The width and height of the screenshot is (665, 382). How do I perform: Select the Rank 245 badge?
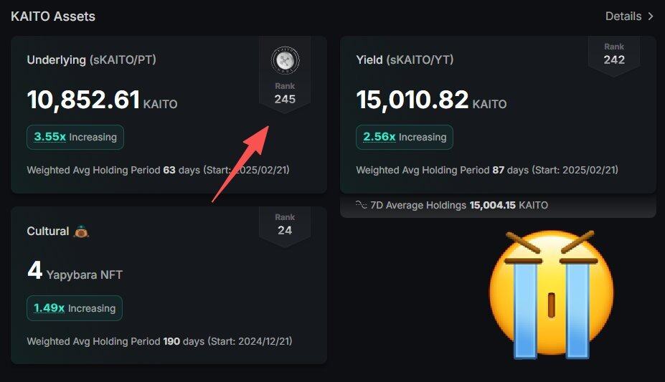tap(285, 94)
